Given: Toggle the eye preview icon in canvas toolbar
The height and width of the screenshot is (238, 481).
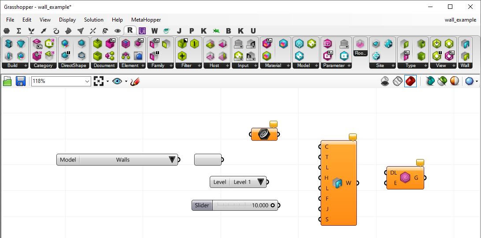Looking at the screenshot, I should (117, 82).
